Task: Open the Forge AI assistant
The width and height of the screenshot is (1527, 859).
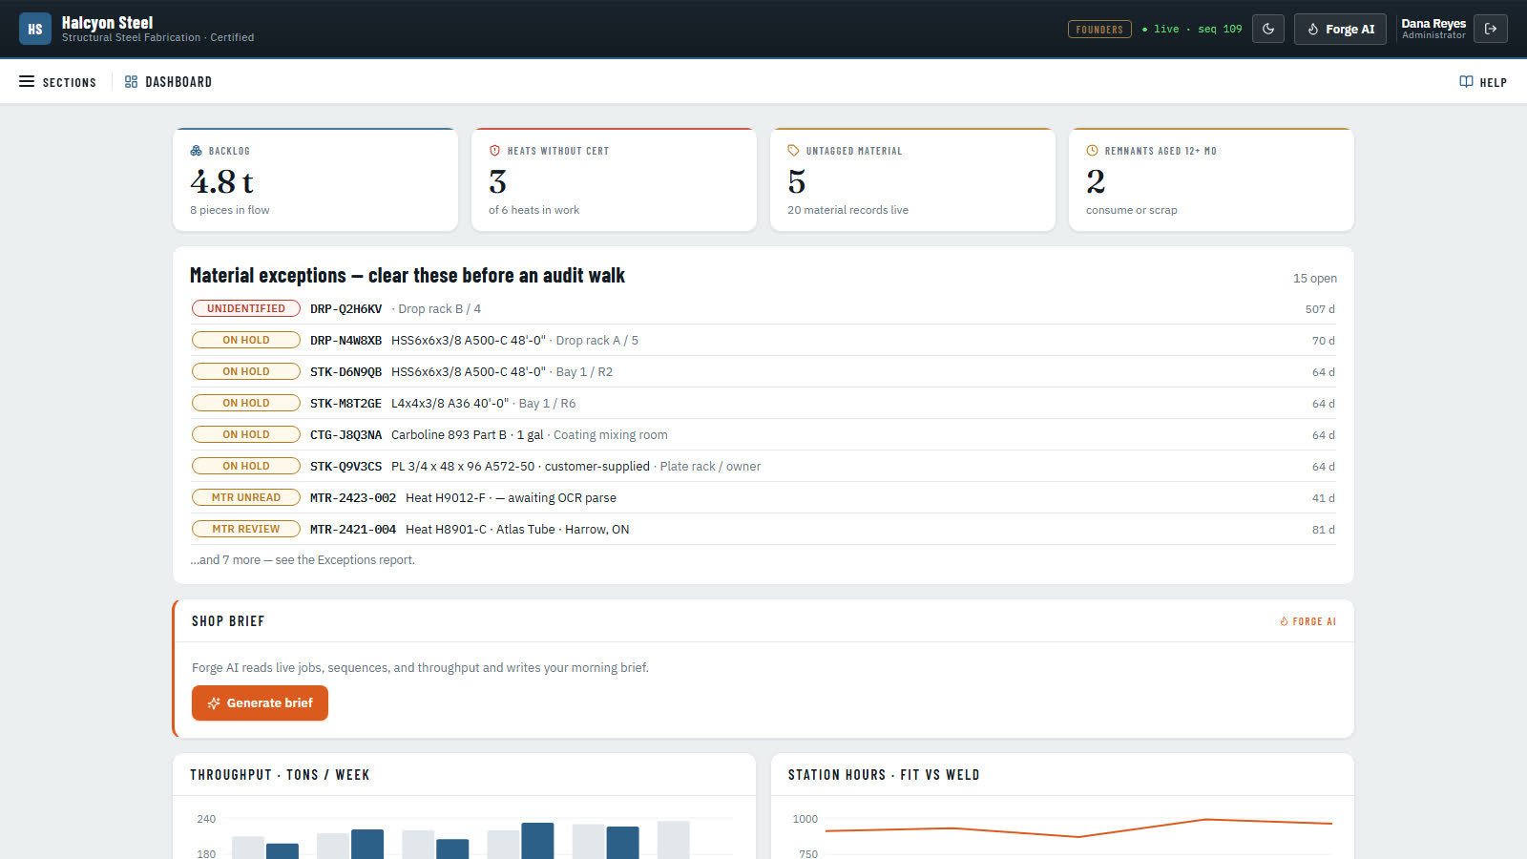Action: coord(1340,29)
